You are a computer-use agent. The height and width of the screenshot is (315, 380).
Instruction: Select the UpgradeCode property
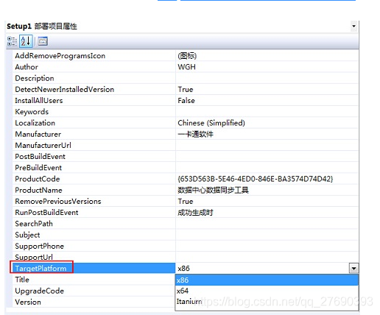40,291
